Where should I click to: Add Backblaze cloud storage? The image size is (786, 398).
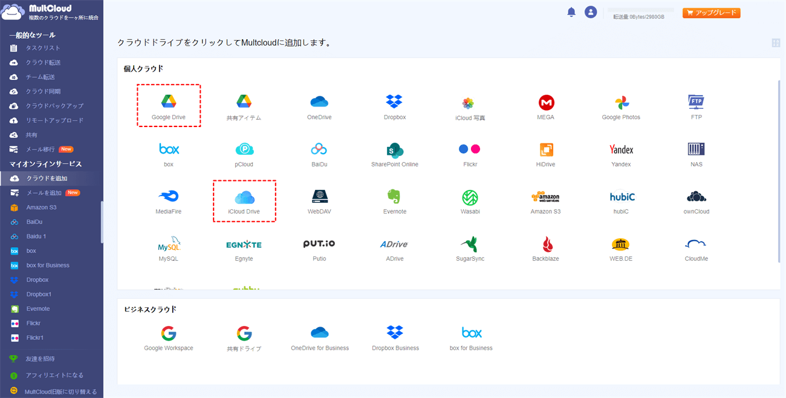[x=545, y=248]
